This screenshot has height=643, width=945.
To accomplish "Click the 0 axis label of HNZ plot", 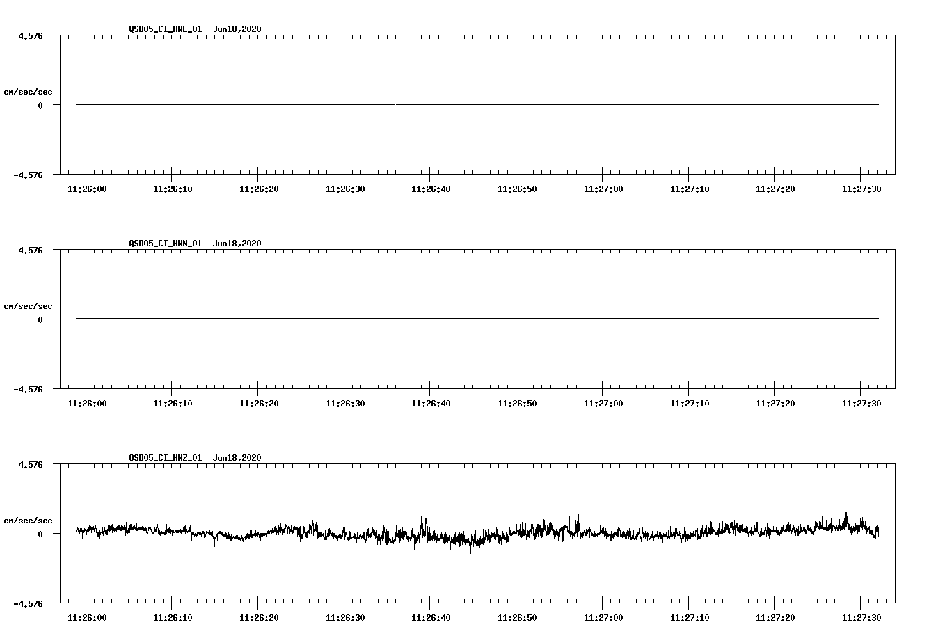I will (40, 534).
